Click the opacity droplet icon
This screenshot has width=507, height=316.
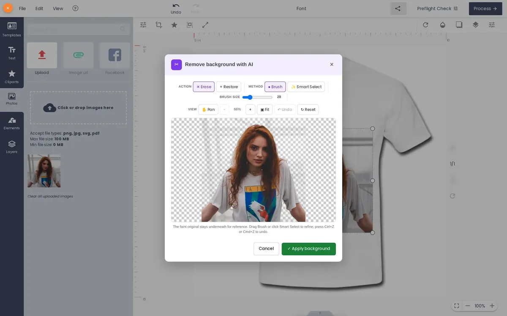(x=442, y=25)
